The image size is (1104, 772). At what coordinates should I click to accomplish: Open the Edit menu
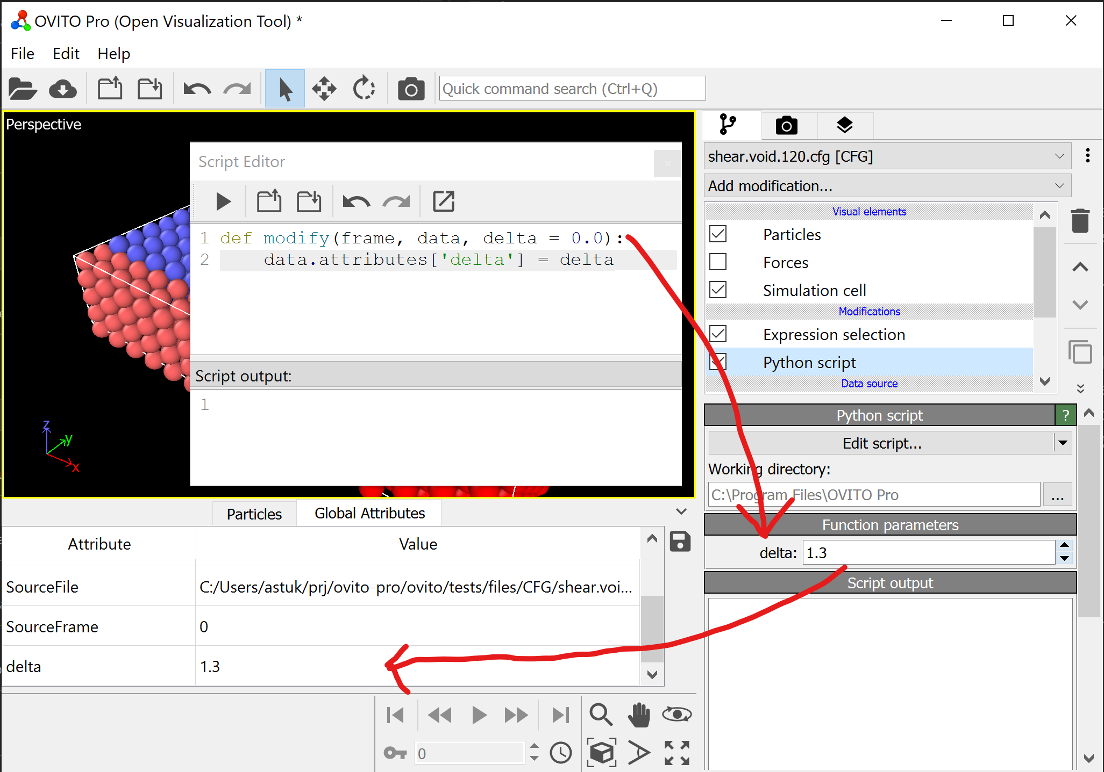click(x=66, y=53)
